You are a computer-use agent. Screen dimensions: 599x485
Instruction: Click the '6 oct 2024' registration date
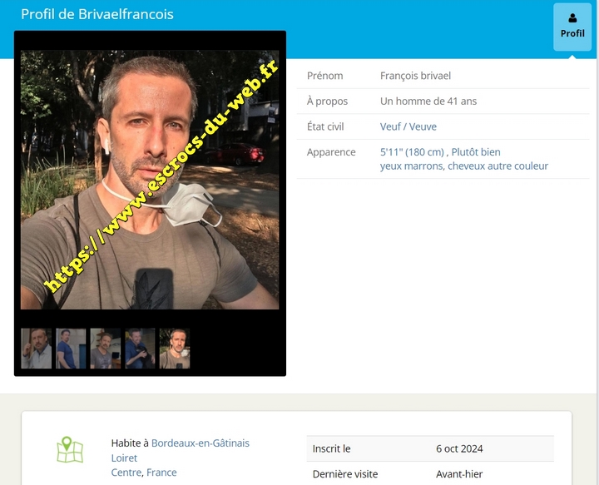pyautogui.click(x=459, y=448)
